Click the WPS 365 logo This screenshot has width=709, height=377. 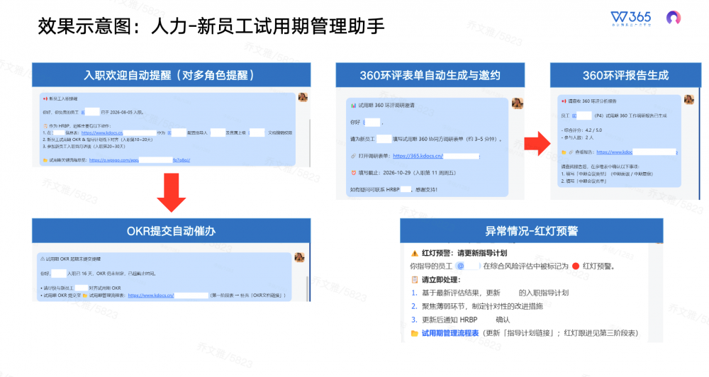(x=631, y=18)
